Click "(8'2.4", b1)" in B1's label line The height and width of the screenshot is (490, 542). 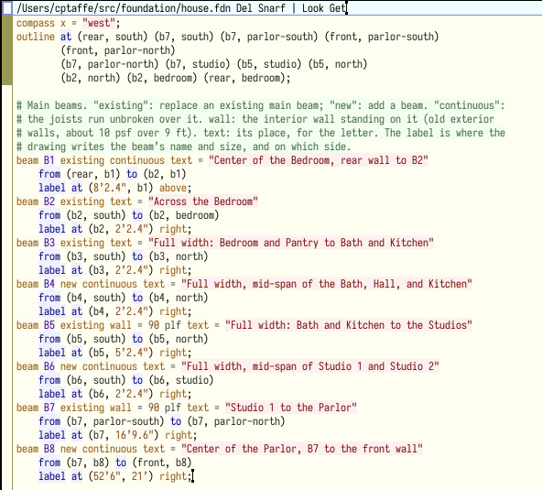pyautogui.click(x=121, y=188)
